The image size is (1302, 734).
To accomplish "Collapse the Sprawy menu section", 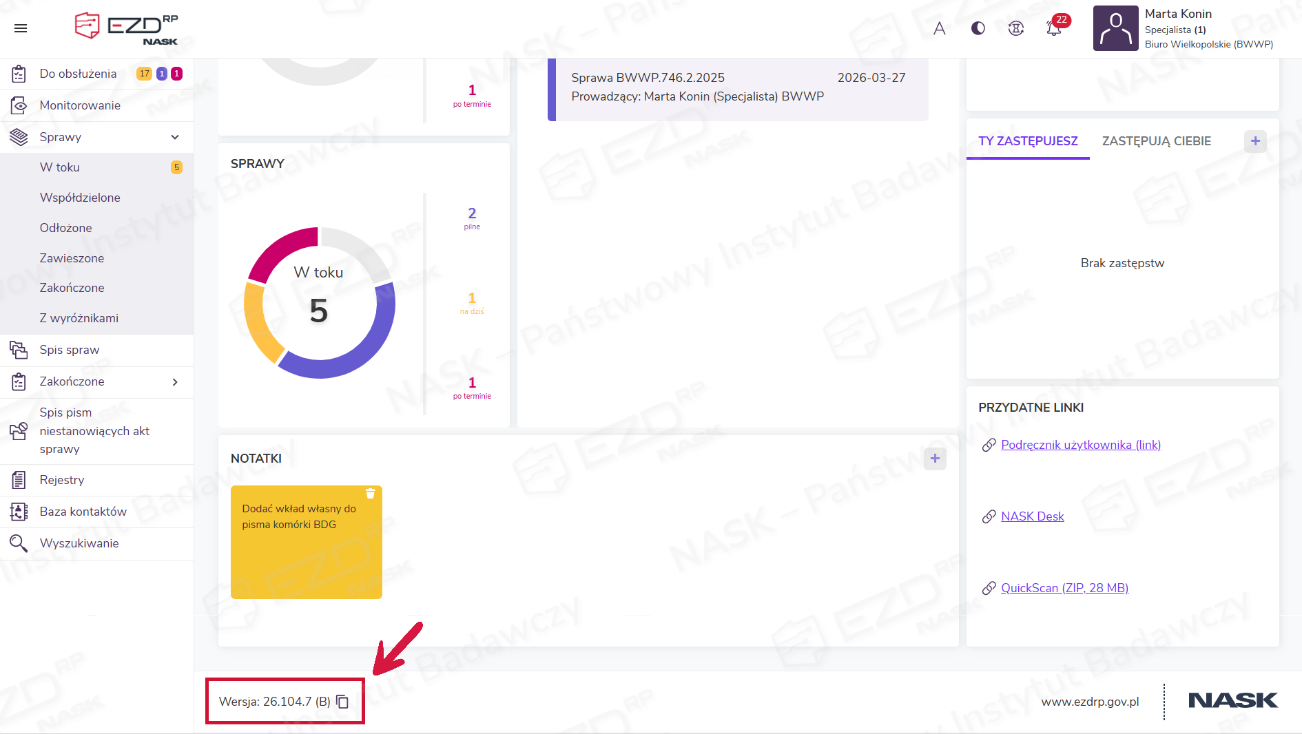I will pyautogui.click(x=175, y=137).
